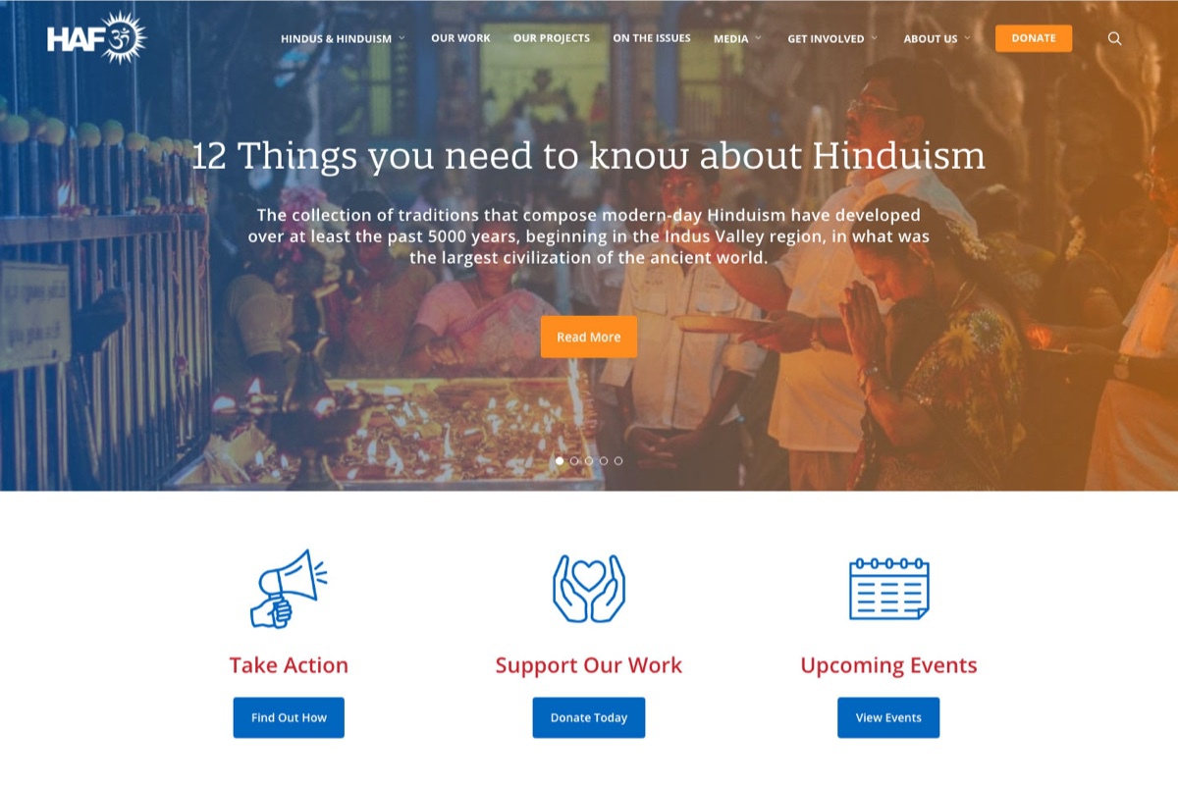
Task: Open the search magnifier icon
Action: pyautogui.click(x=1114, y=38)
